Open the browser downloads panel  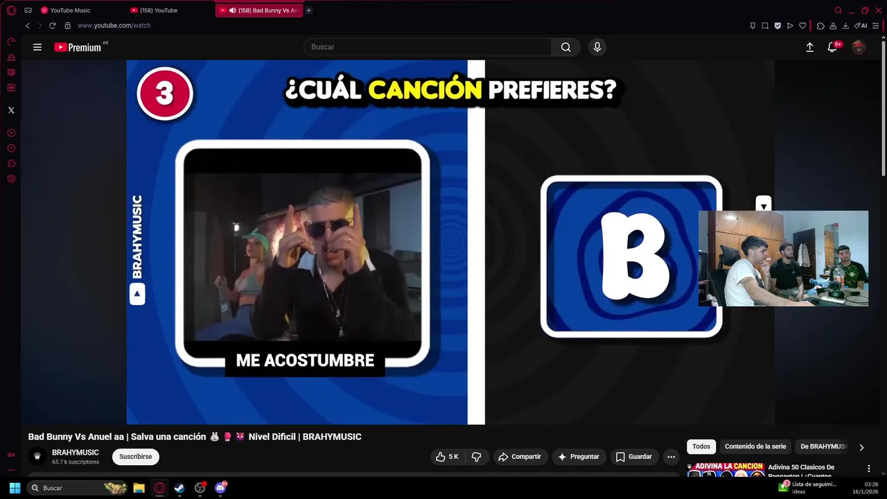pyautogui.click(x=845, y=26)
